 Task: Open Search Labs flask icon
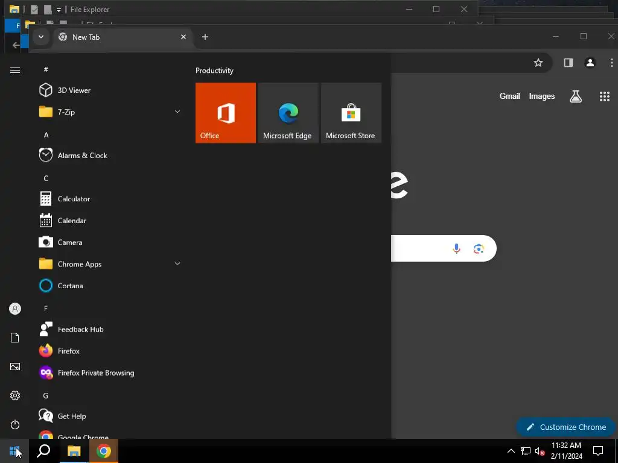coord(575,96)
